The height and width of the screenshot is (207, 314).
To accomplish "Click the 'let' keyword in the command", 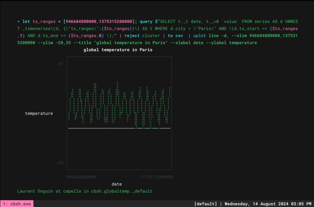I will pyautogui.click(x=26, y=21).
